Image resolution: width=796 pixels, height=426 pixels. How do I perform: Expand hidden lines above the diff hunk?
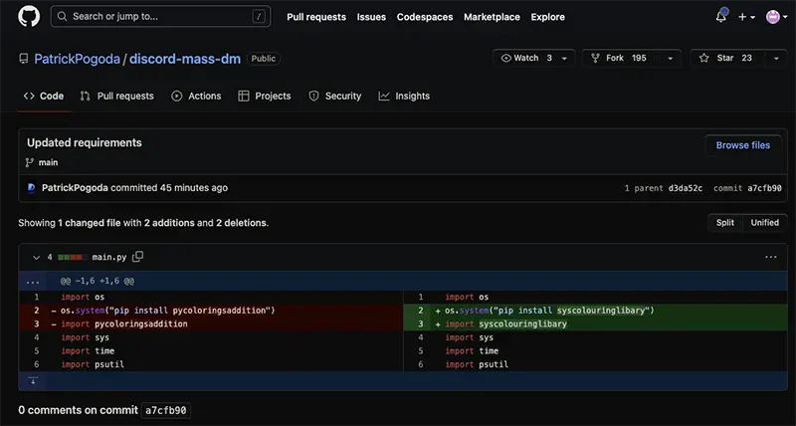point(33,281)
